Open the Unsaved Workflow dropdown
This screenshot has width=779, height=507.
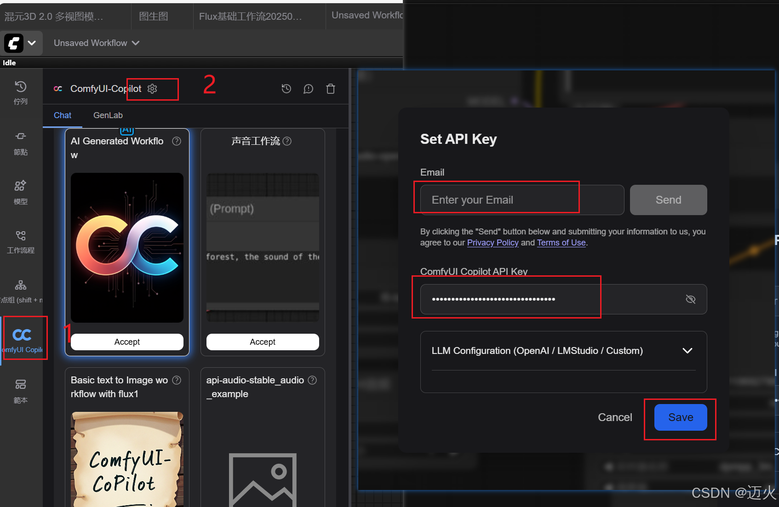(97, 43)
